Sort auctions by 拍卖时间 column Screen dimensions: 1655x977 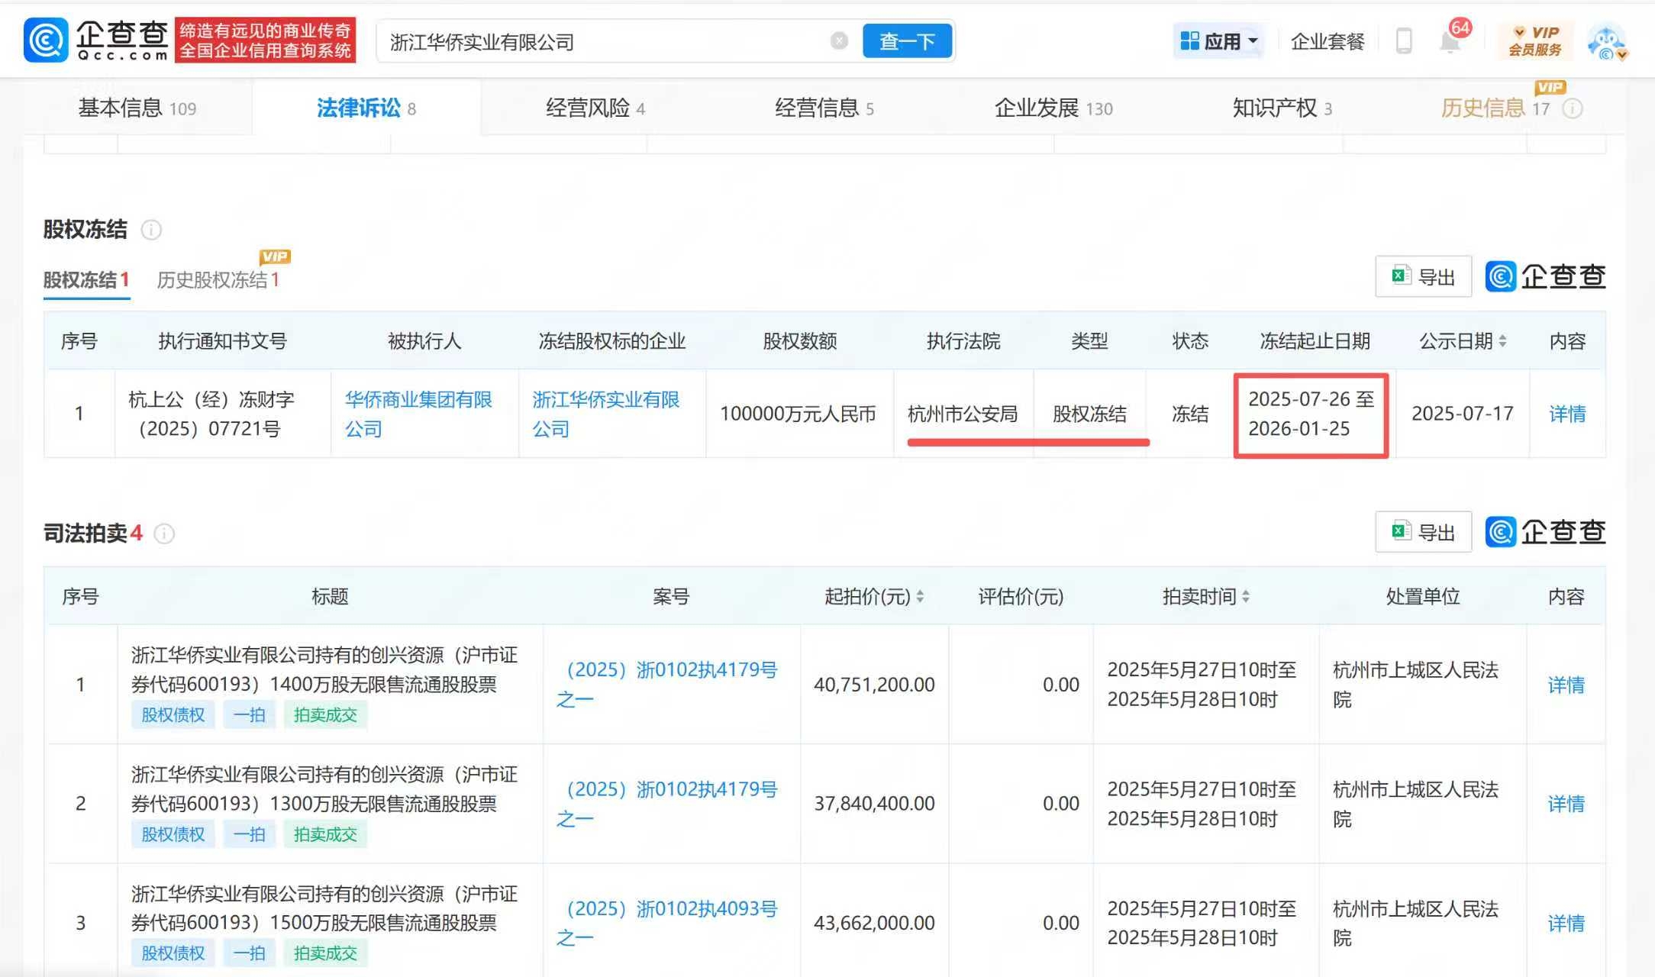tap(1246, 597)
